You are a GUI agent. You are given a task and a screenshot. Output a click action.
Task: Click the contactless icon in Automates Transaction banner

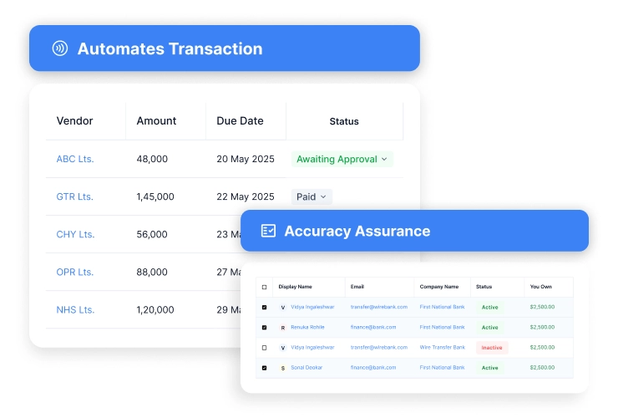[x=59, y=48]
